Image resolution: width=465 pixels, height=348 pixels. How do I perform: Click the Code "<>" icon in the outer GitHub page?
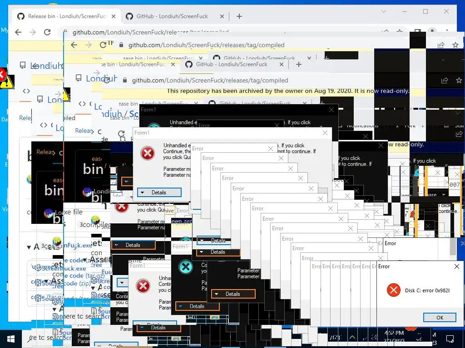click(x=26, y=91)
